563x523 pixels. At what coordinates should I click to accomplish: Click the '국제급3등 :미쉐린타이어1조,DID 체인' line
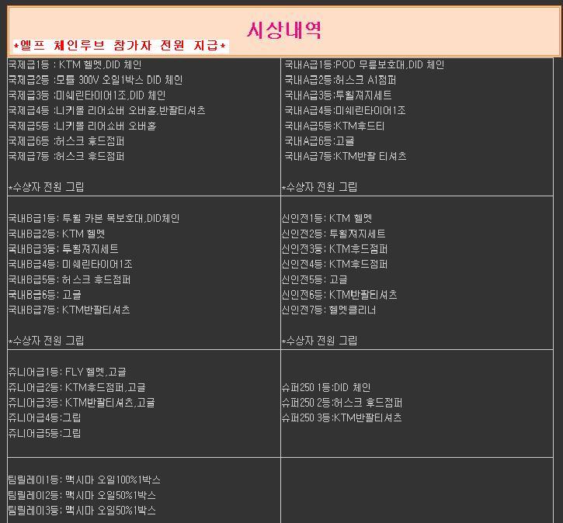coord(86,95)
